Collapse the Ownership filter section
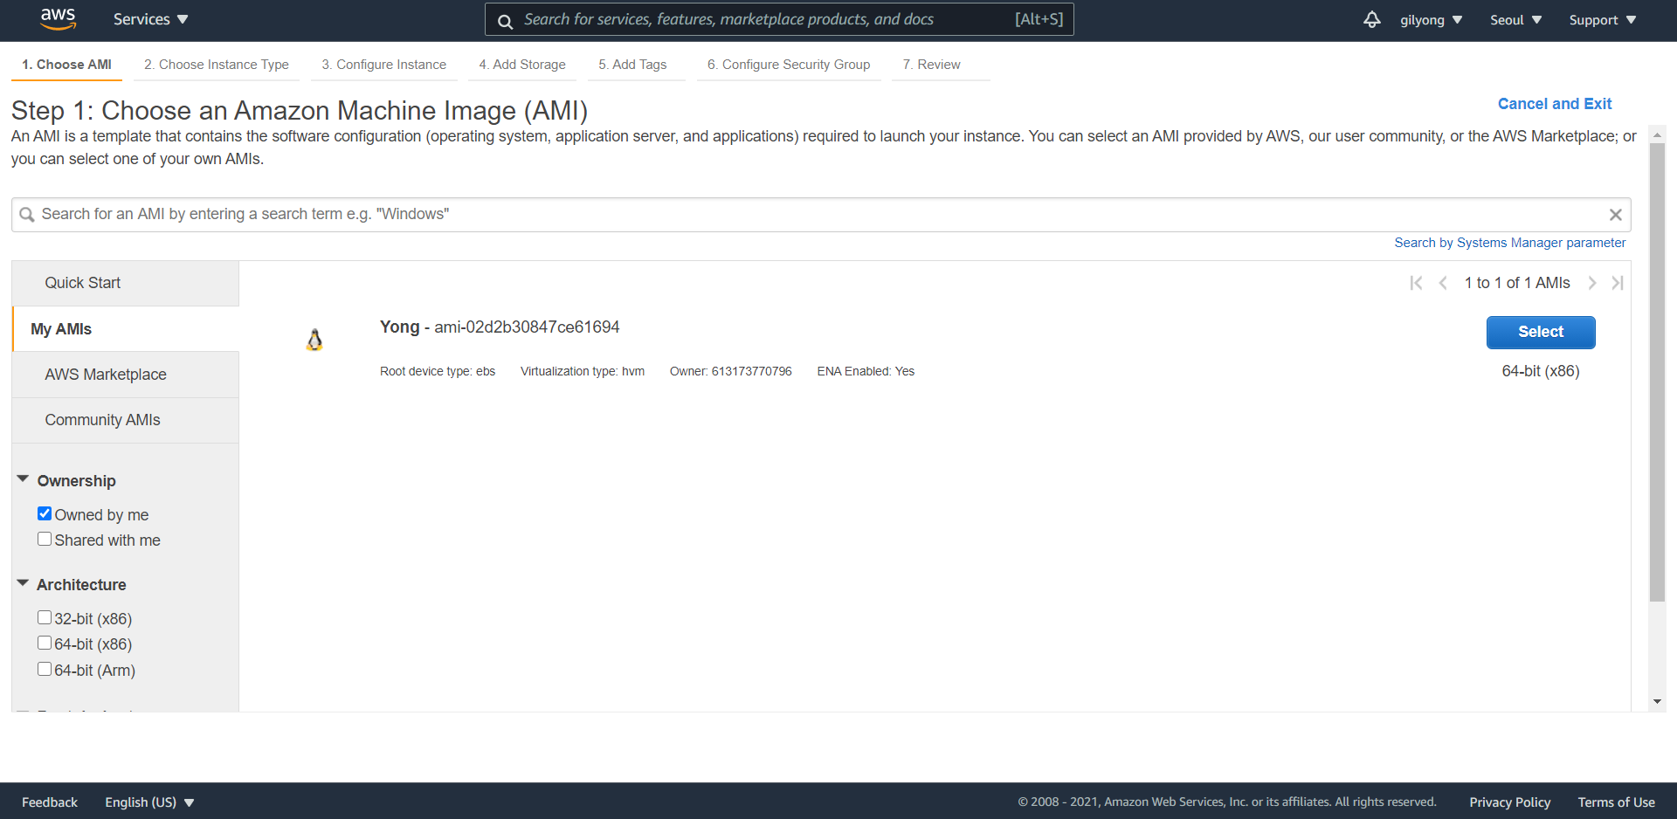The width and height of the screenshot is (1677, 819). pos(23,479)
